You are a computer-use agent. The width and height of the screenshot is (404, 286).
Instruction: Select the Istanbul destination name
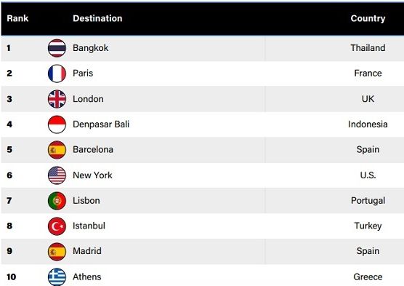89,226
